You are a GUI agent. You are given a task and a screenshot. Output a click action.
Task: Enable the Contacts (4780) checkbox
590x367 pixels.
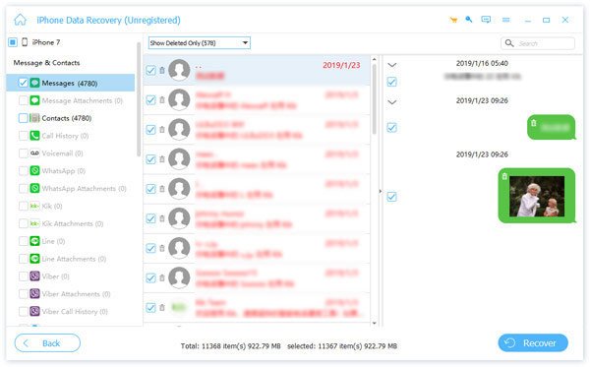click(x=23, y=118)
